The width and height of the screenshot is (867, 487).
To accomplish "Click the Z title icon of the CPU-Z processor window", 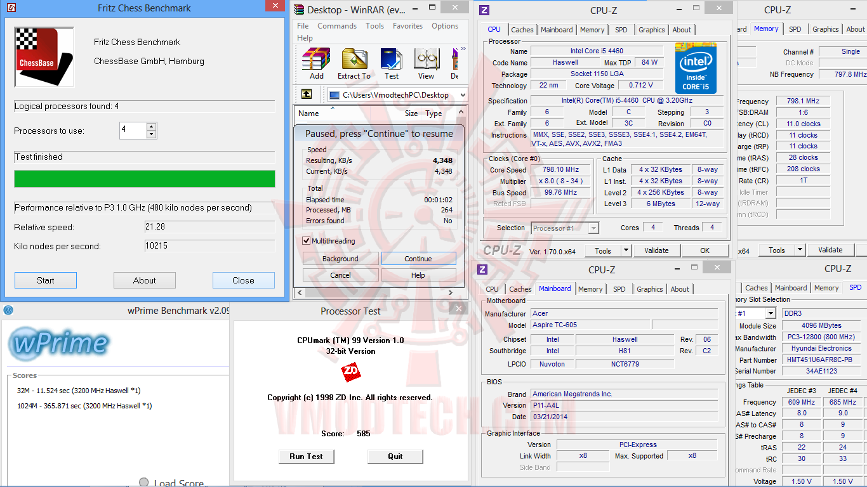I will (x=484, y=10).
